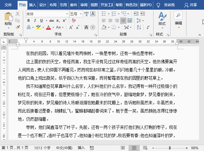This screenshot has height=151, width=204.
Task: Collapse the ribbon with chevron arrow
Action: pos(200,35)
